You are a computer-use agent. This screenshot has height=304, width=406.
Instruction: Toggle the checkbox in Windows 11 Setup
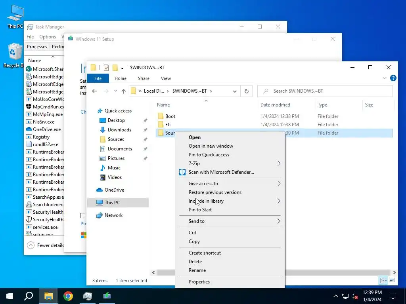tap(82, 215)
